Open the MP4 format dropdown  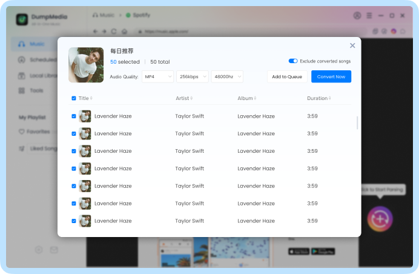pos(157,77)
